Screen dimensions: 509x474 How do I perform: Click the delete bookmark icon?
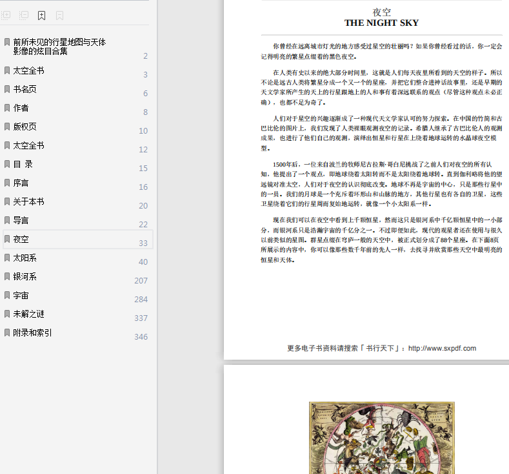point(59,15)
